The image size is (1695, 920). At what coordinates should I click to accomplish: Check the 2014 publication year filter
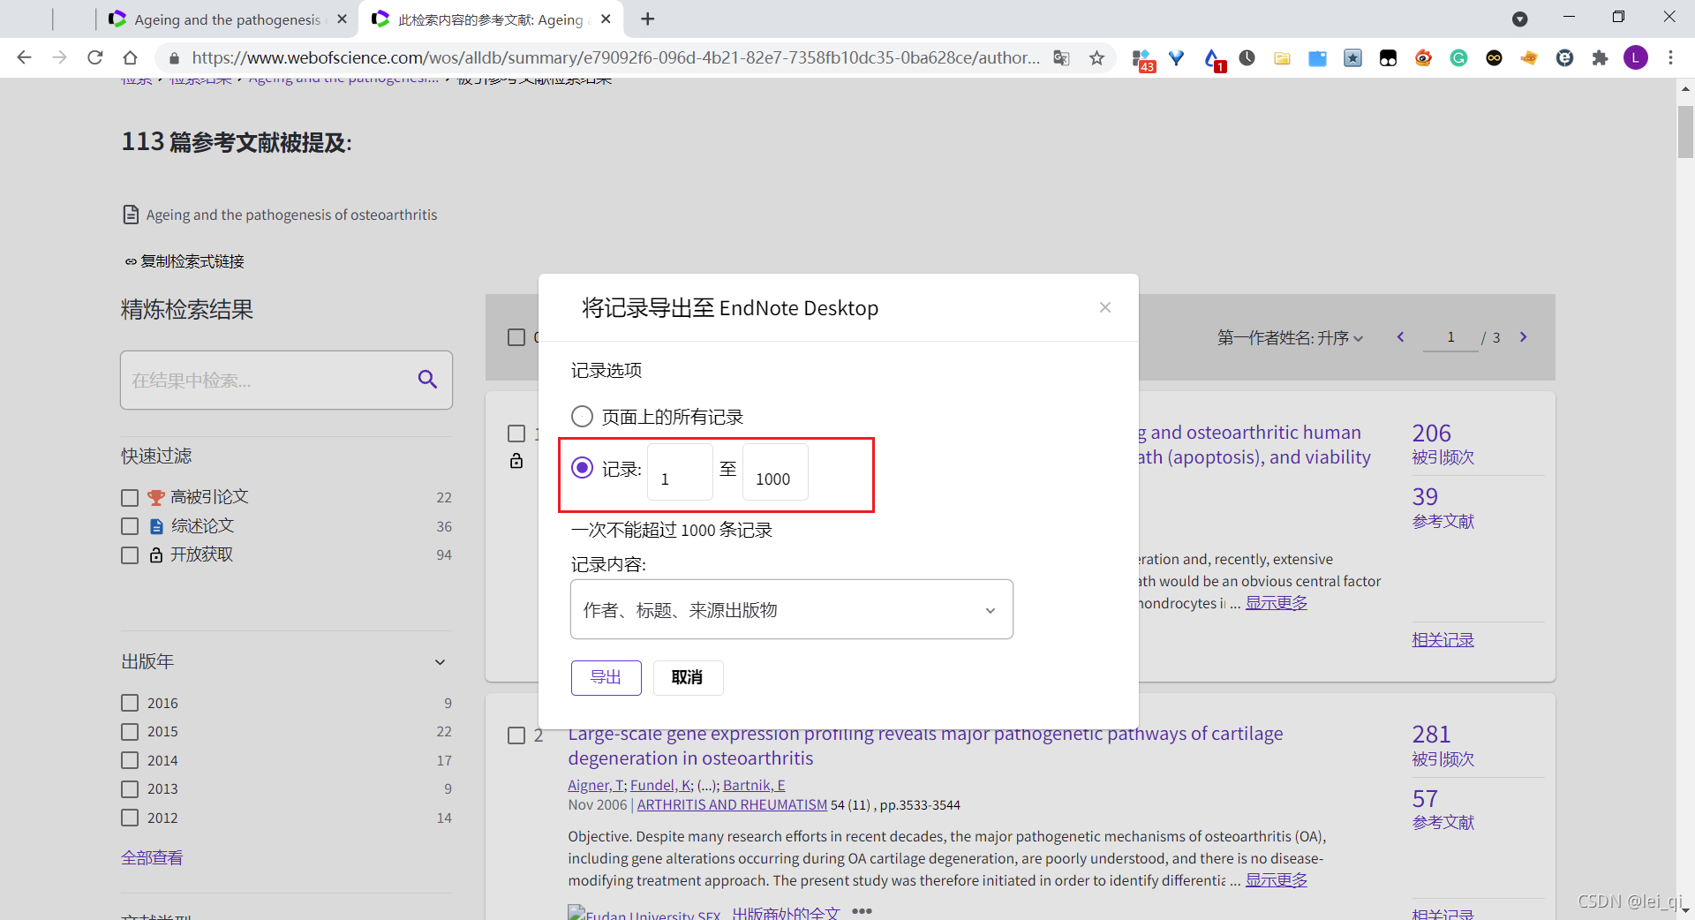click(x=130, y=760)
